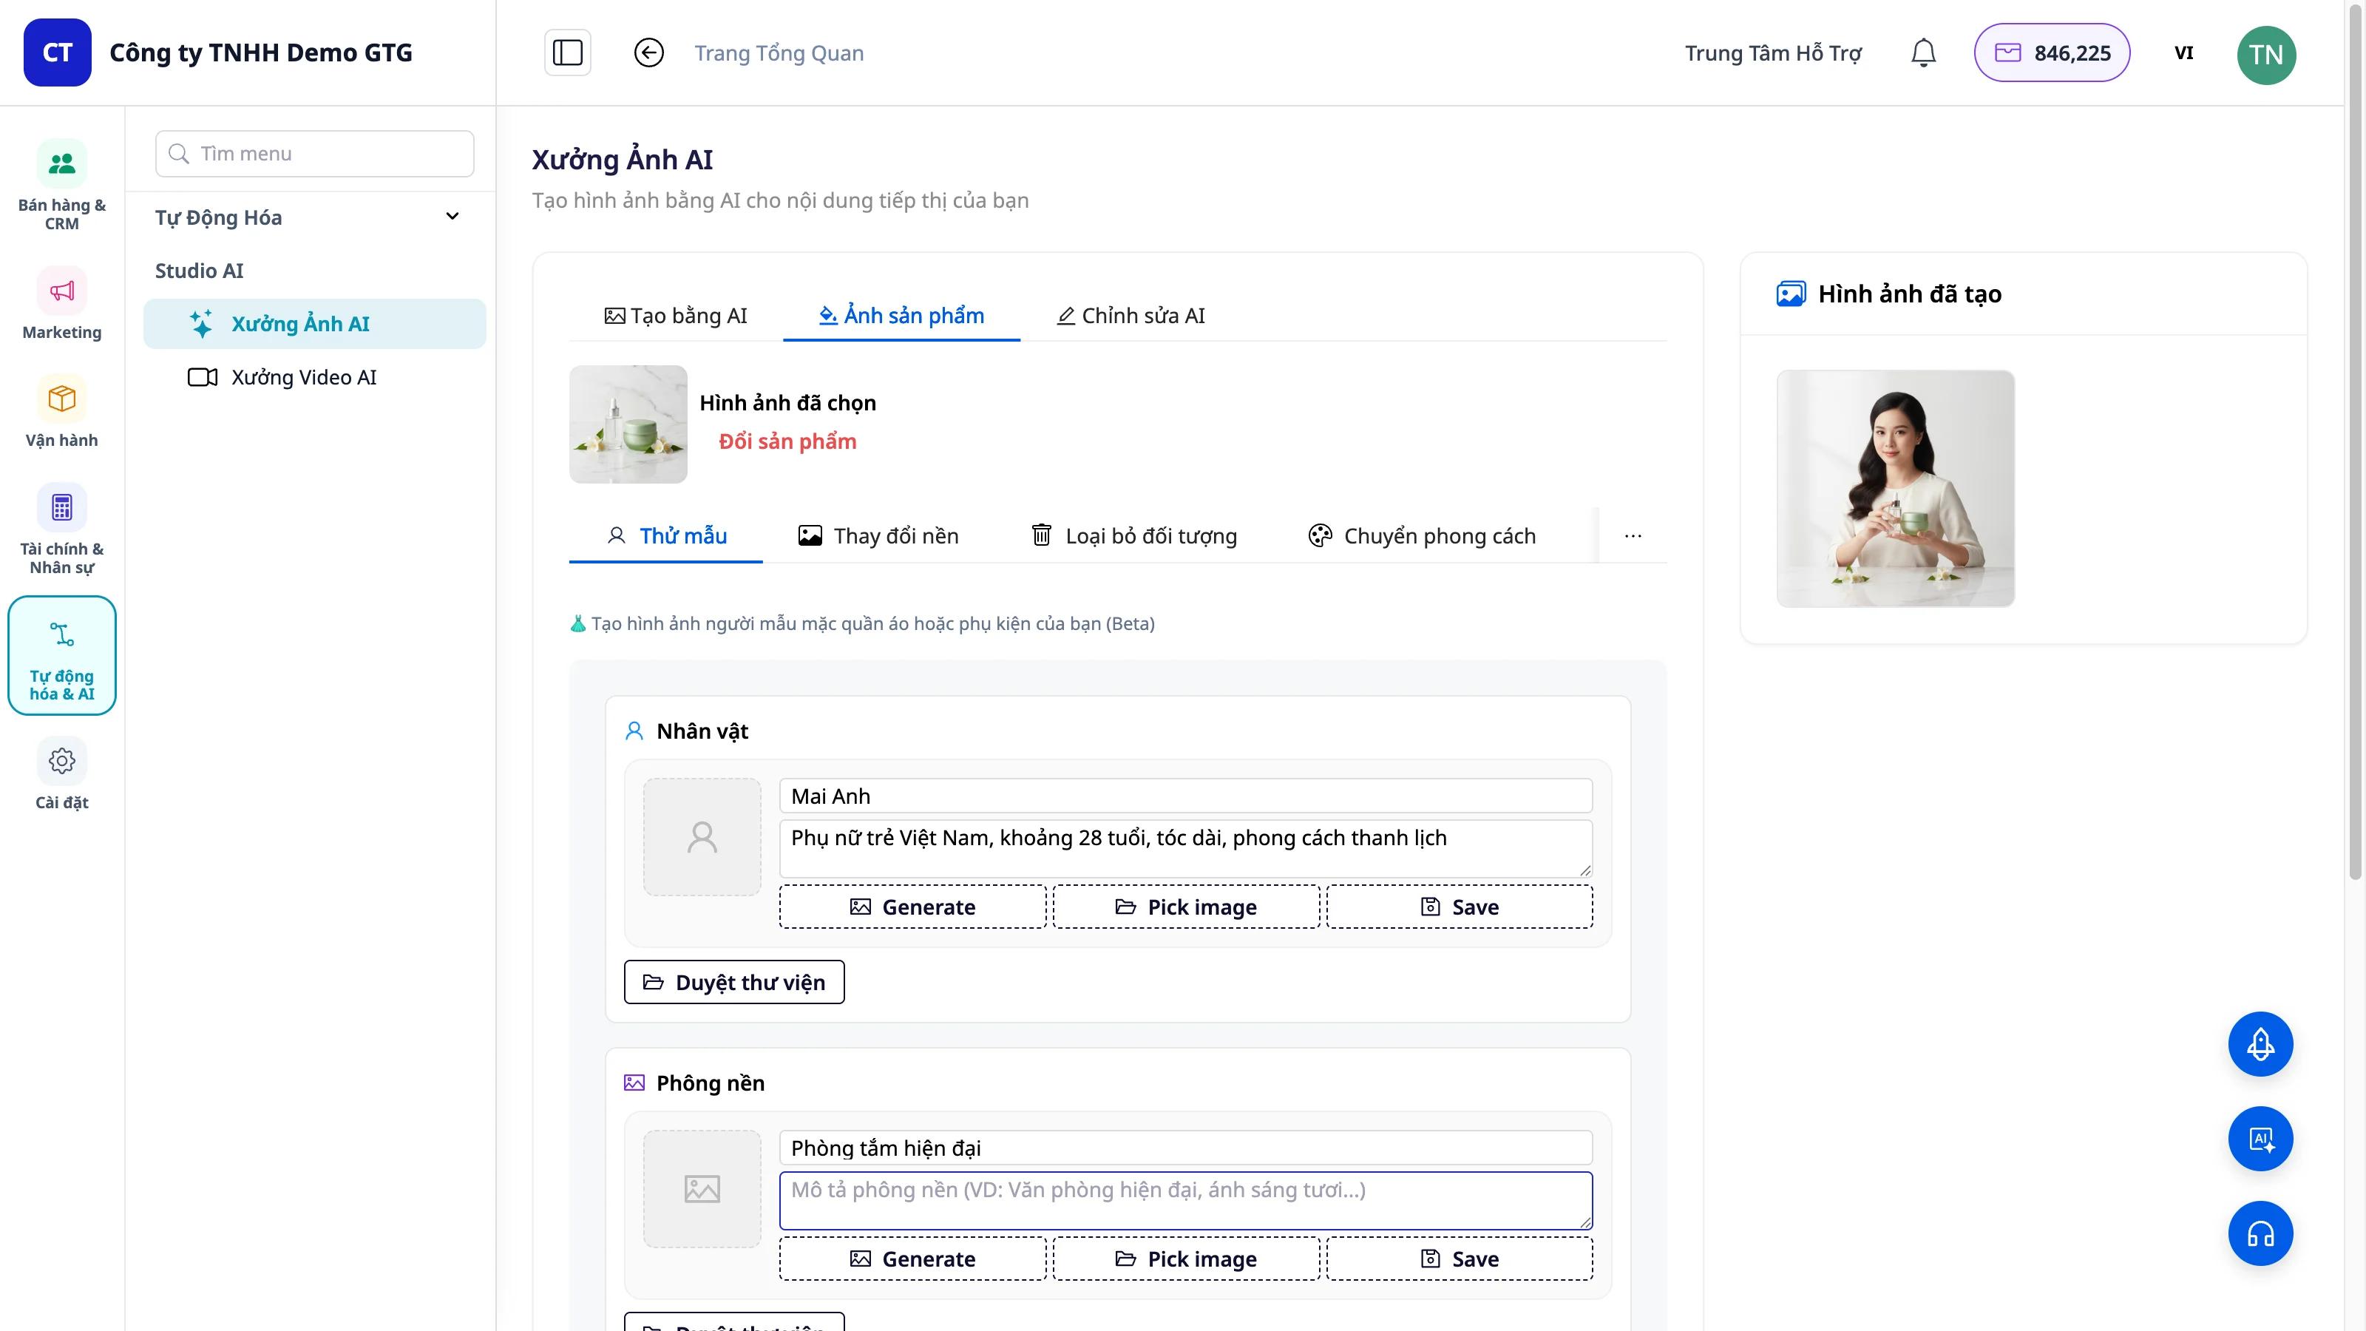Click the character description textarea
2366x1331 pixels.
(x=1186, y=848)
